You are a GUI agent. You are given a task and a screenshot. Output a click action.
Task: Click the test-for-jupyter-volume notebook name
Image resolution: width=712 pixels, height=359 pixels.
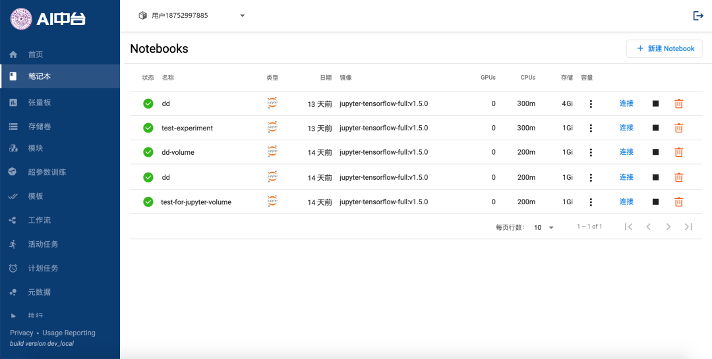(196, 202)
